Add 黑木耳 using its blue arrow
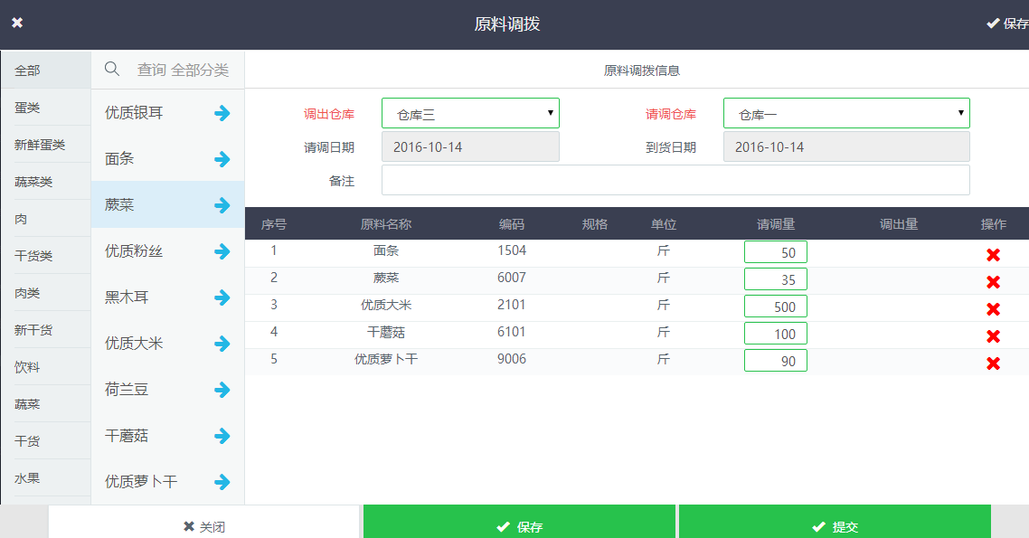The image size is (1029, 538). pyautogui.click(x=222, y=297)
